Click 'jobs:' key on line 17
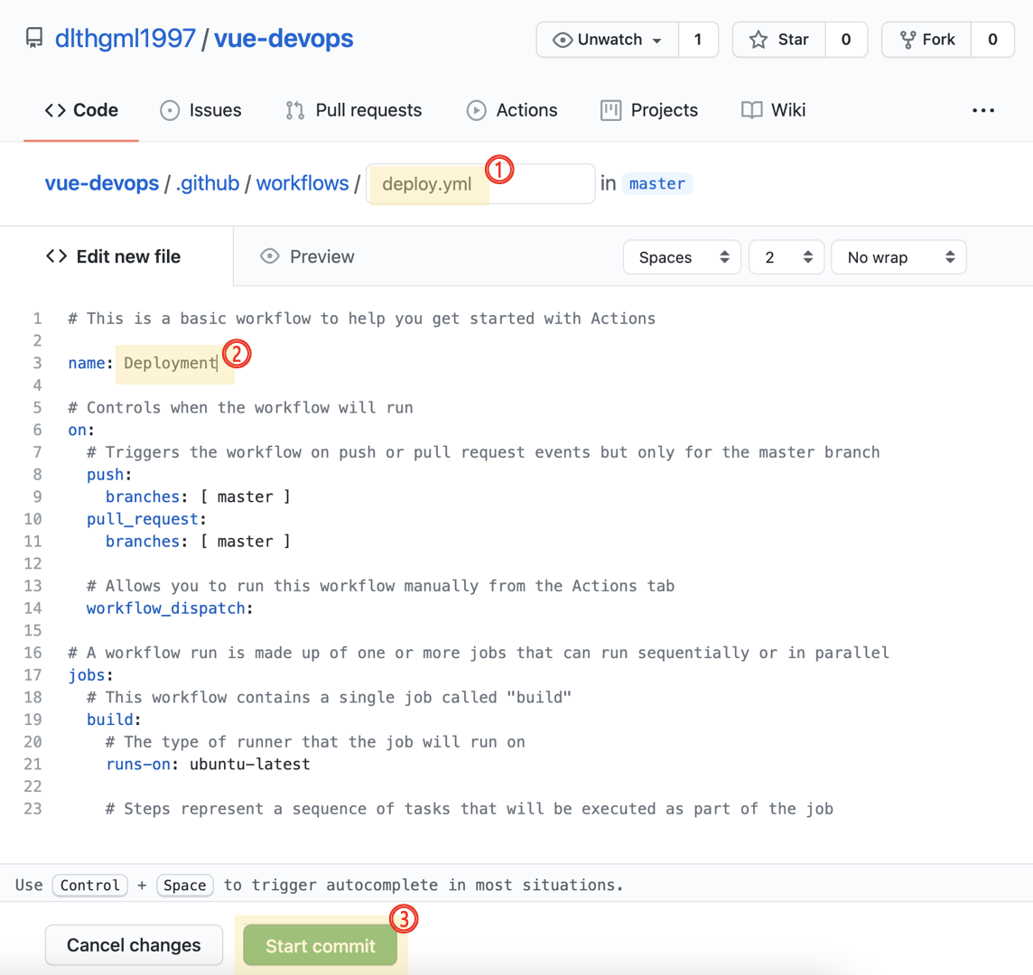Screen dimensions: 1033x975 click(x=90, y=675)
